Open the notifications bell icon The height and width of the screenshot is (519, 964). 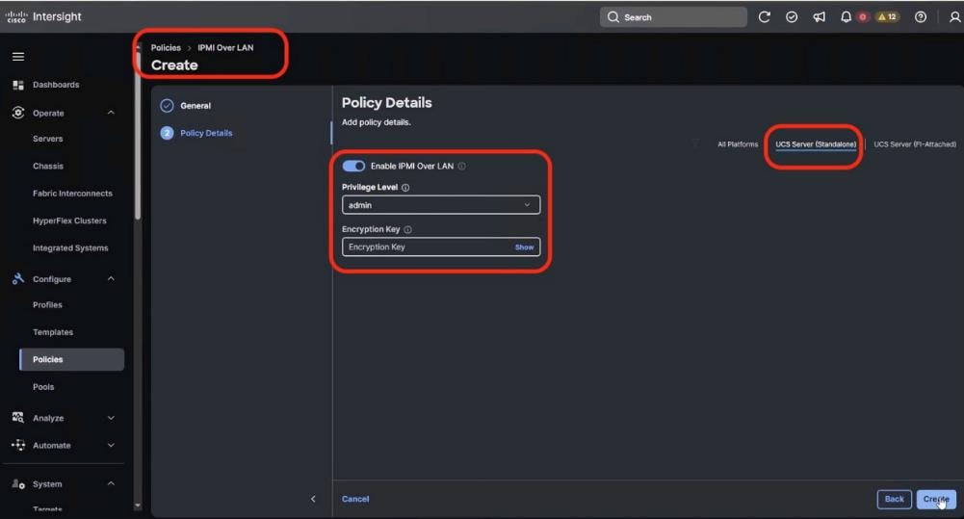[x=846, y=17]
